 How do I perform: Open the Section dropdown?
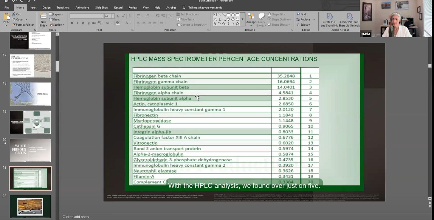click(x=58, y=25)
